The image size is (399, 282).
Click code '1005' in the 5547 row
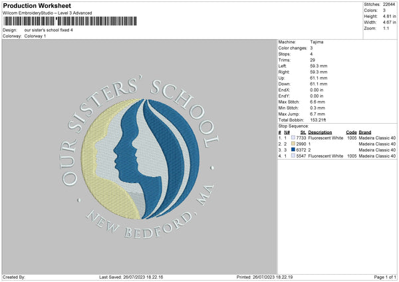pos(352,156)
